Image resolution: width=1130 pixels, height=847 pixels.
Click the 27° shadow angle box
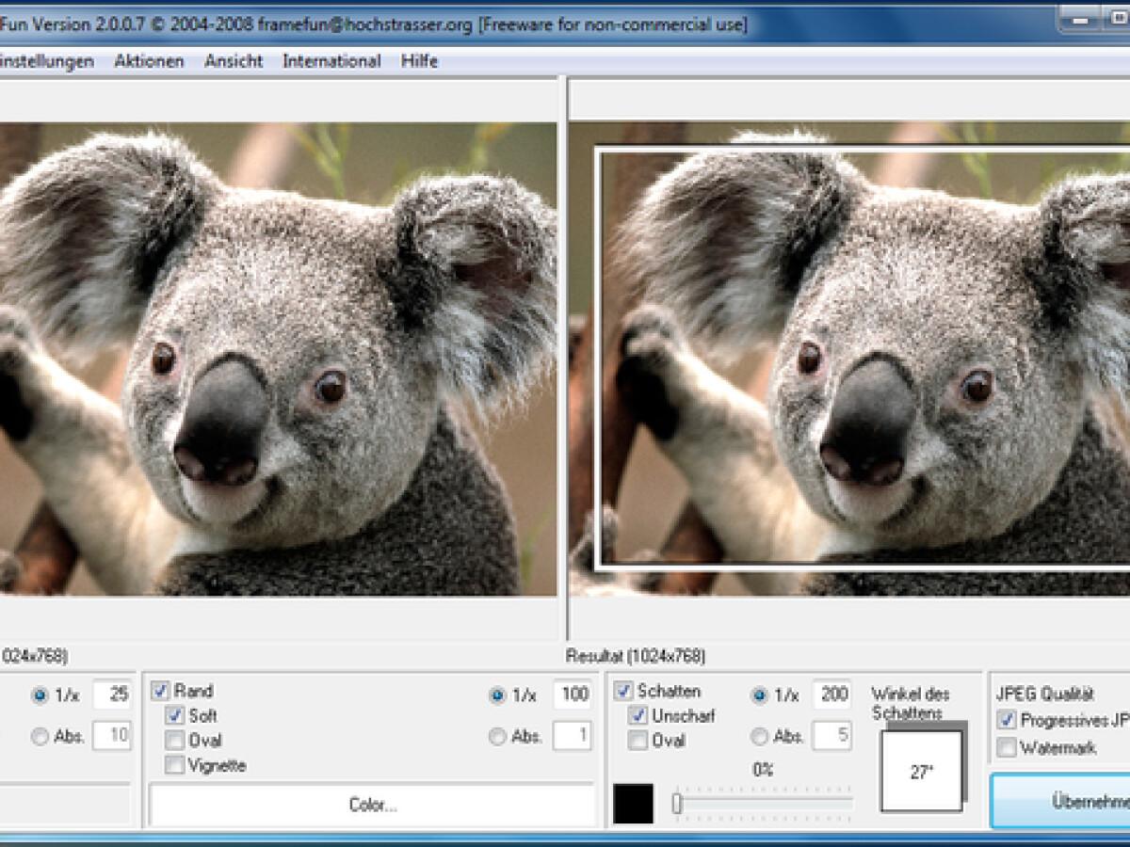coord(922,771)
